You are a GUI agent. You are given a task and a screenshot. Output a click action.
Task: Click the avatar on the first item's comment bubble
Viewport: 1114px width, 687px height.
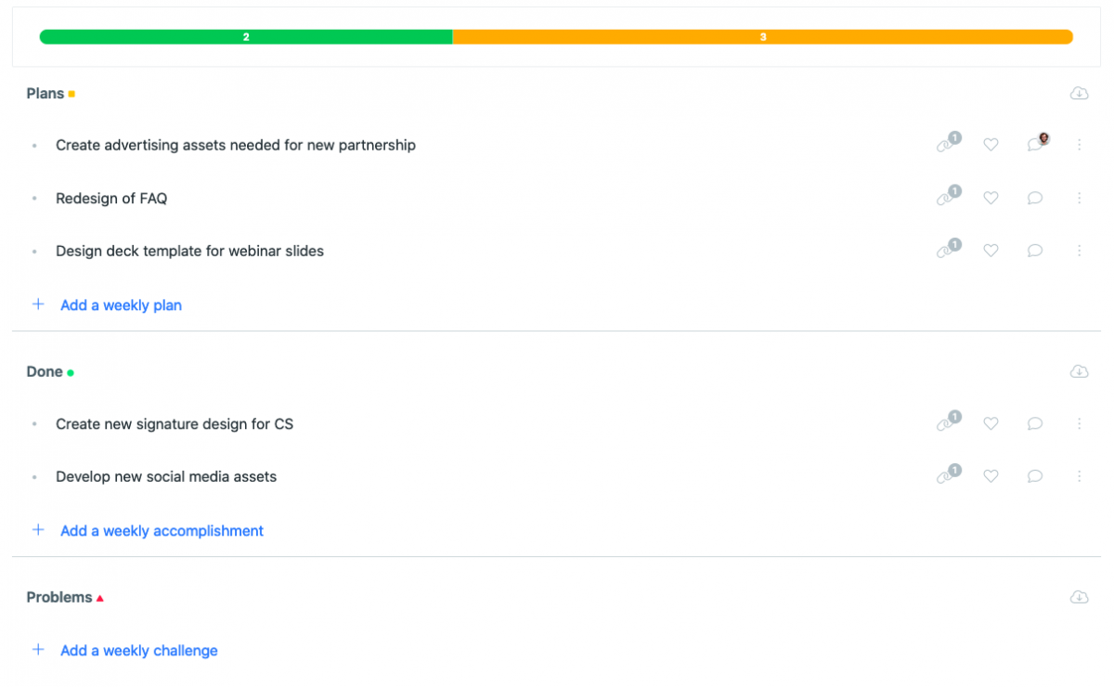pos(1043,138)
